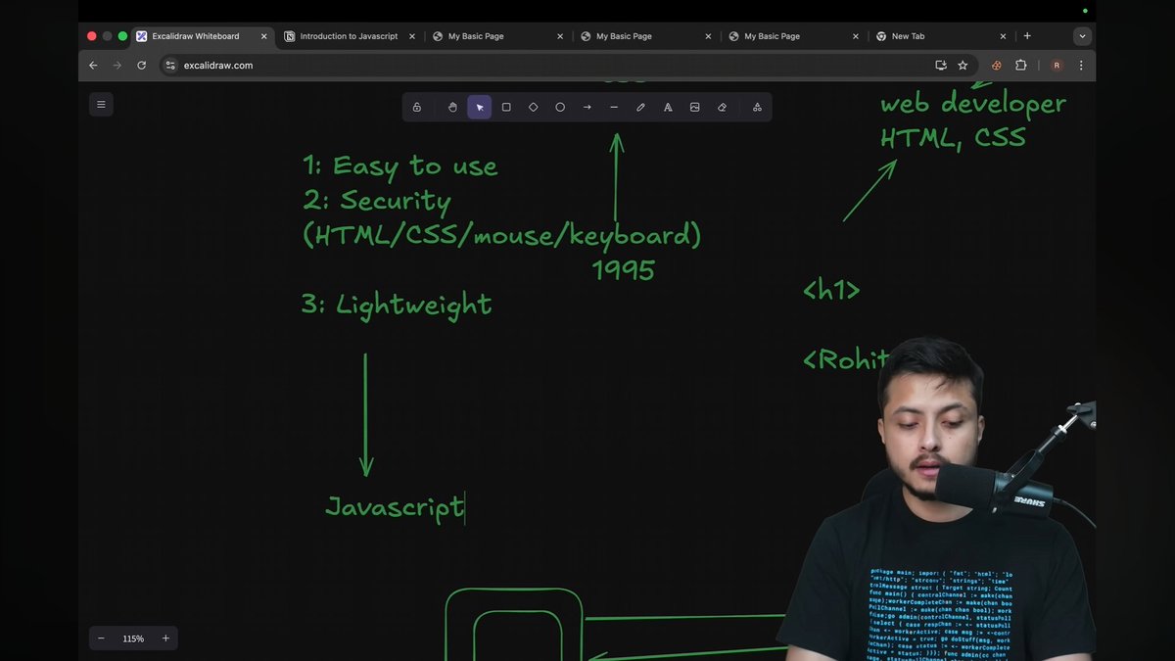Bookmark this page with the star icon
Image resolution: width=1175 pixels, height=661 pixels.
pos(963,66)
